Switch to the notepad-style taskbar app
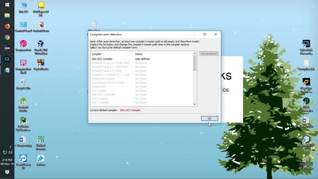This screenshot has width=318, height=179. [7, 70]
